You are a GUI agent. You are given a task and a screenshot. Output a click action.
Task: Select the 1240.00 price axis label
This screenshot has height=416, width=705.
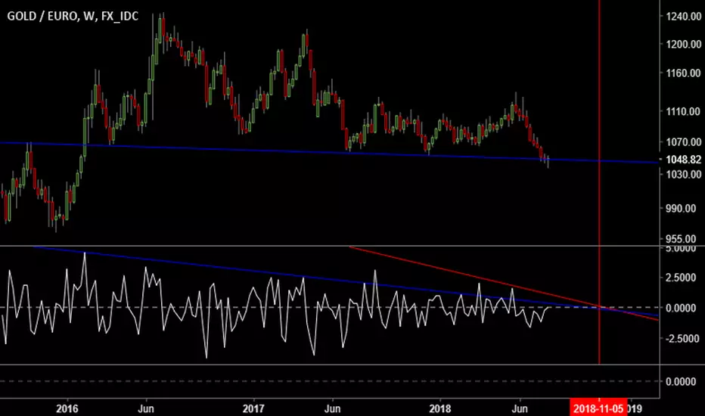click(683, 16)
